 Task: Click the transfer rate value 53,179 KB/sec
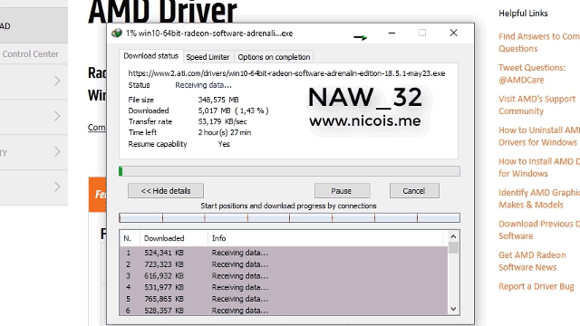click(222, 121)
